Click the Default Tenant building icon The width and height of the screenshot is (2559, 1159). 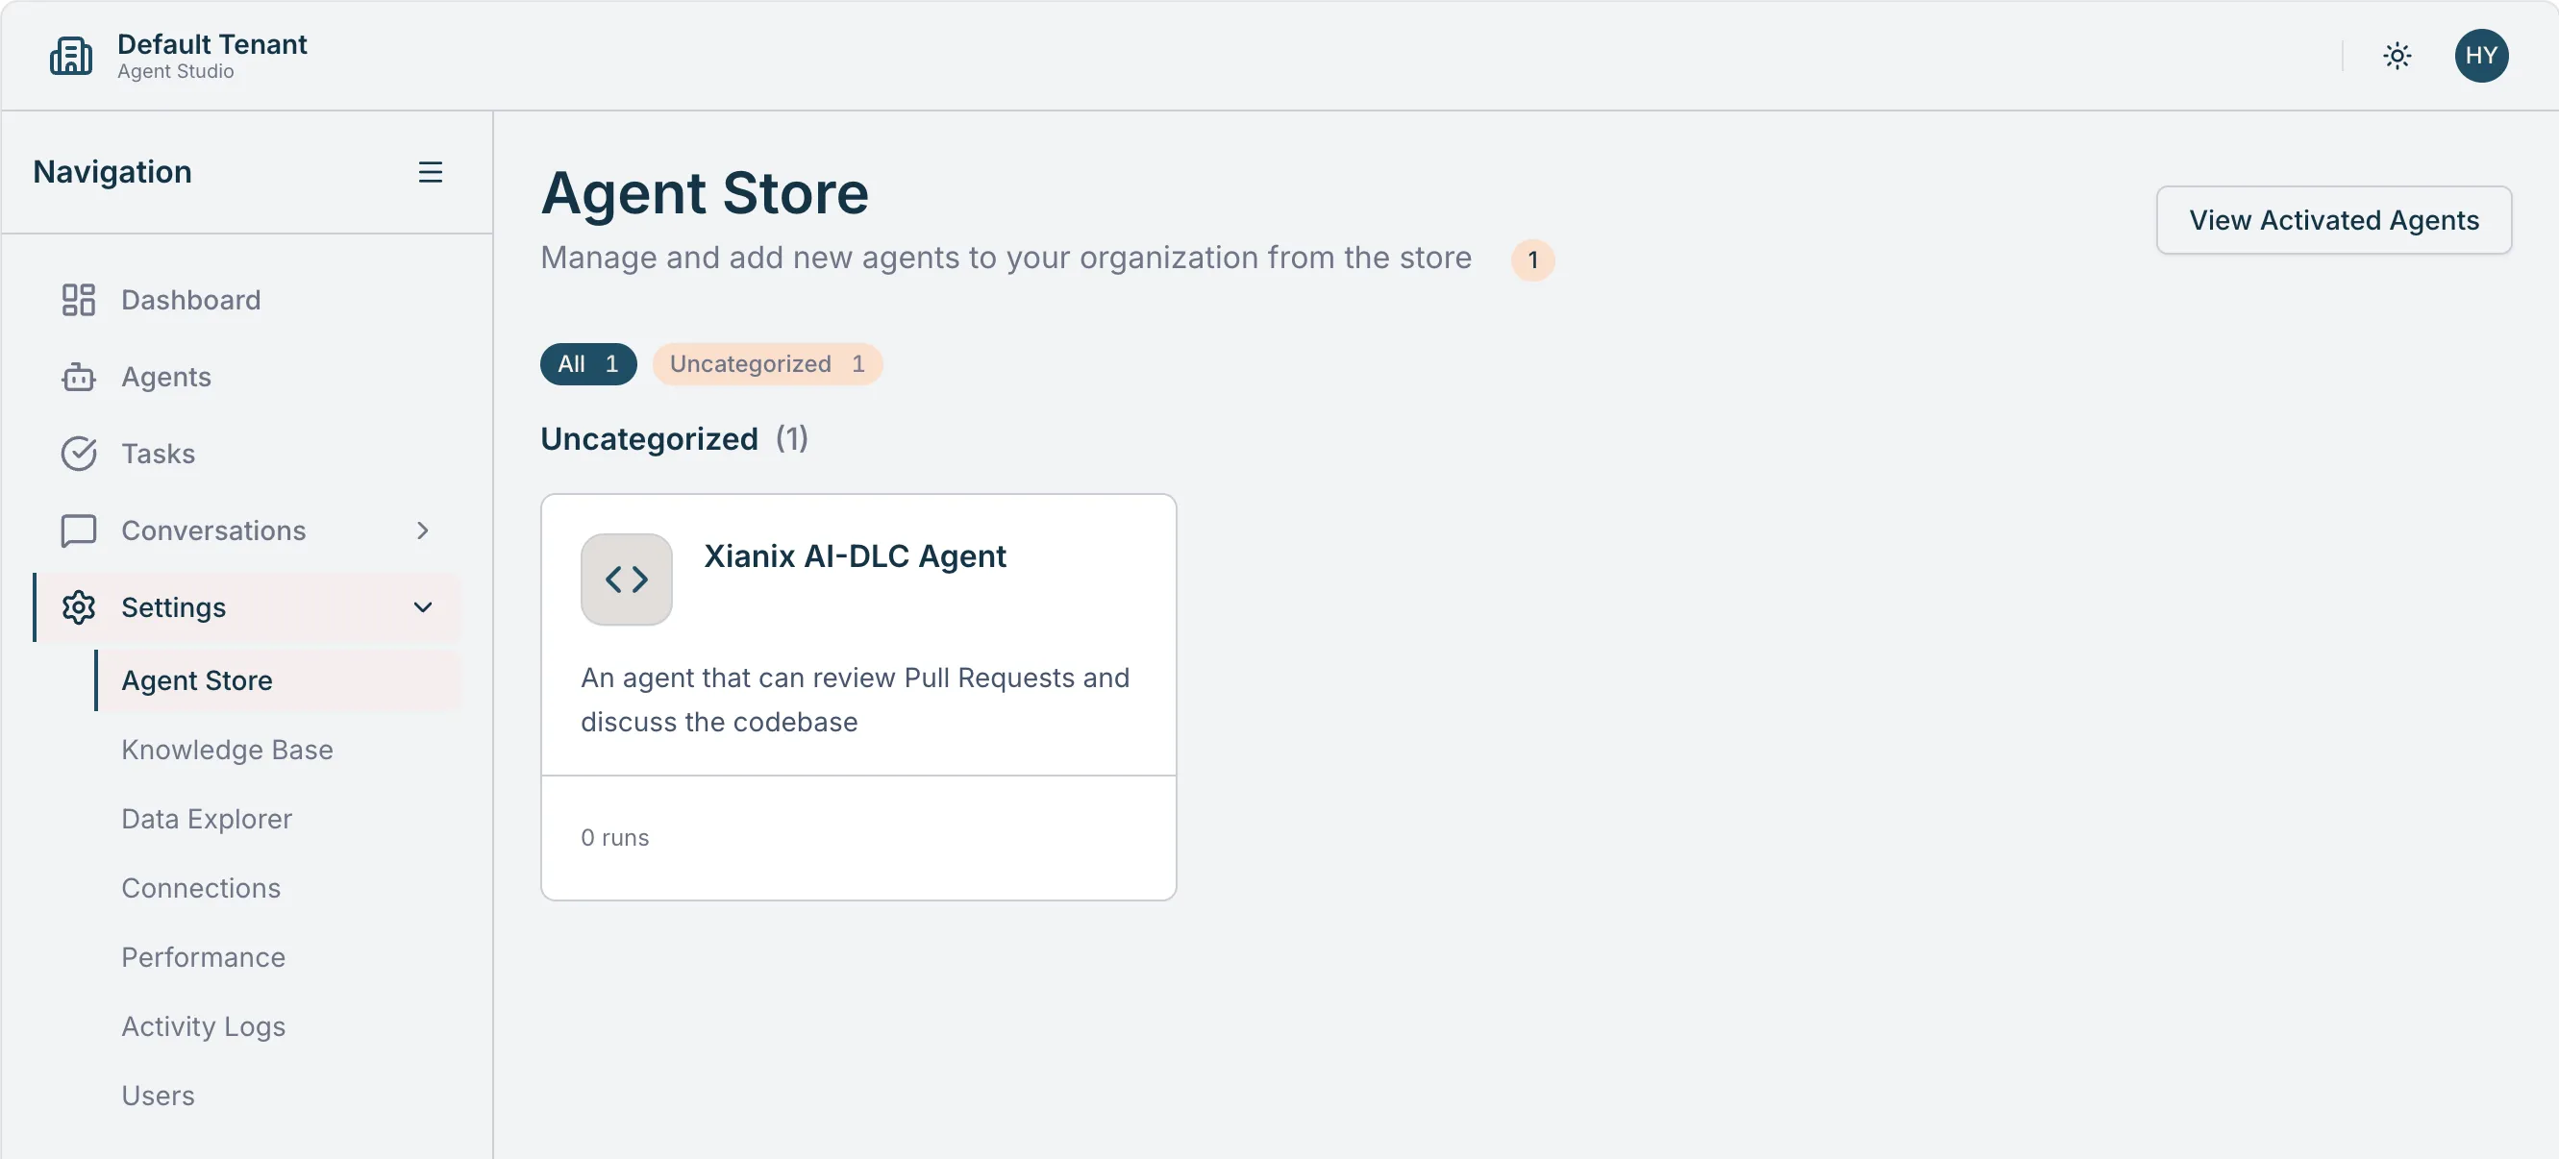(x=70, y=56)
